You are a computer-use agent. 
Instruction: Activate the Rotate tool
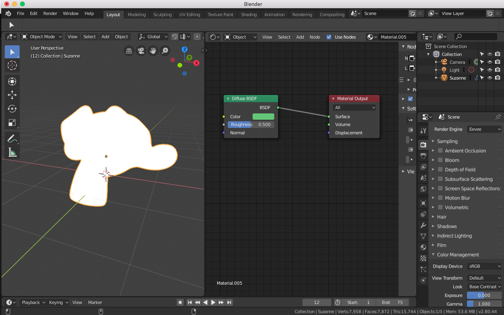(x=12, y=108)
